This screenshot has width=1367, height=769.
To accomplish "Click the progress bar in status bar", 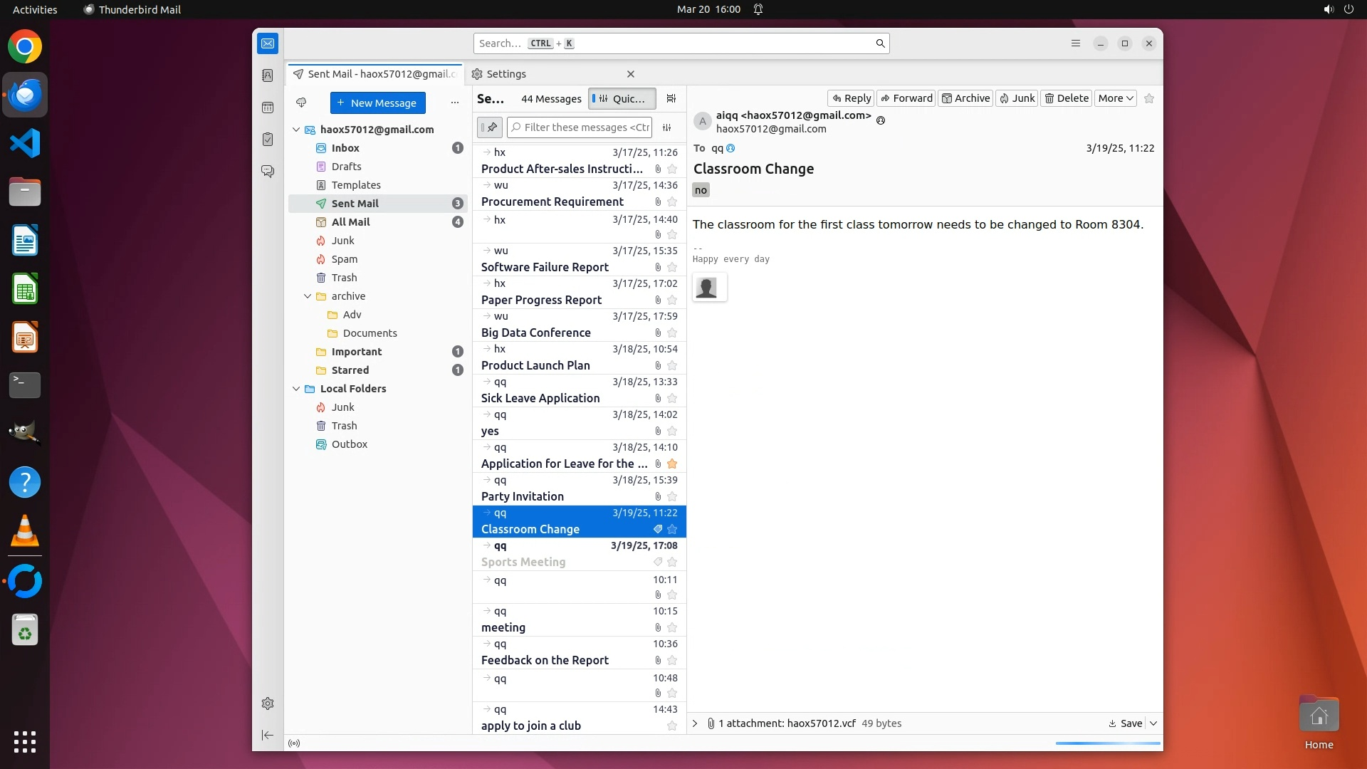I will point(1108,743).
